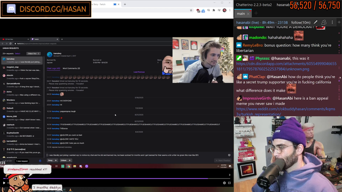
Task: Close the main tab in Chatterino
Action: pos(248,14)
